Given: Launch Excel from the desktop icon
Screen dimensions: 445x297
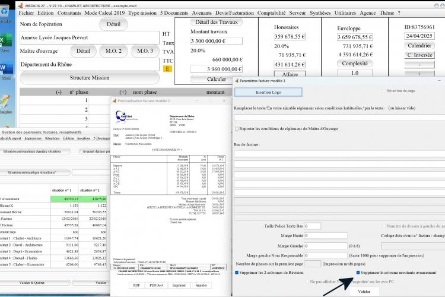Looking at the screenshot, I should click(6, 42).
